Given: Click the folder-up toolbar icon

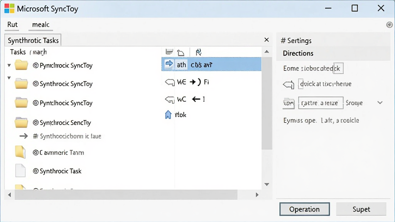Looking at the screenshot, I should pyautogui.click(x=181, y=52).
